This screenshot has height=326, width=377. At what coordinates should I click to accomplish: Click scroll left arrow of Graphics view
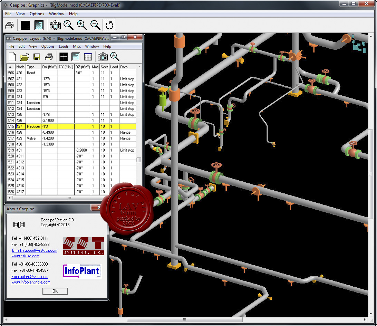click(x=6, y=319)
